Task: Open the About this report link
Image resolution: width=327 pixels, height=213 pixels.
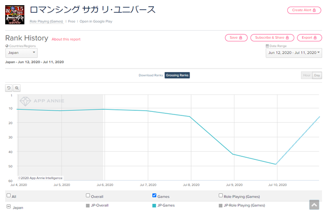Action: (x=66, y=39)
